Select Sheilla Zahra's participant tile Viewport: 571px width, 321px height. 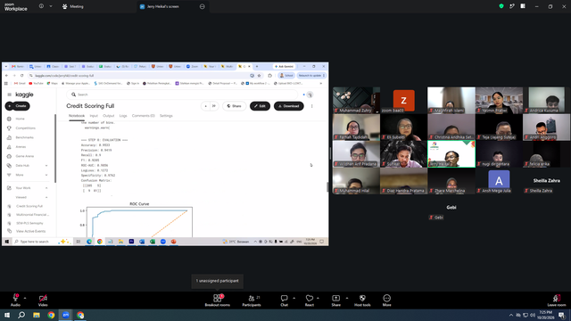pyautogui.click(x=546, y=181)
